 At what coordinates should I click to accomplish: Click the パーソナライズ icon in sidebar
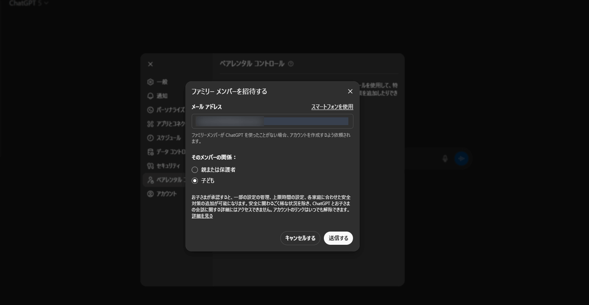point(150,110)
